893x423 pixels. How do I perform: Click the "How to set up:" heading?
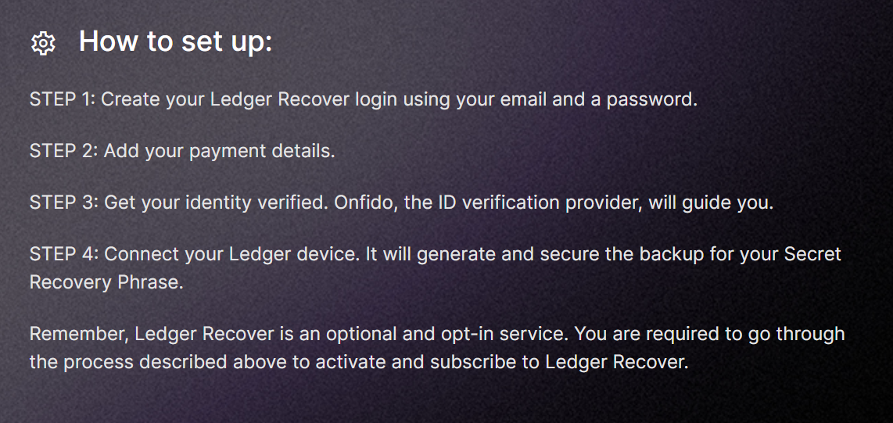(175, 41)
